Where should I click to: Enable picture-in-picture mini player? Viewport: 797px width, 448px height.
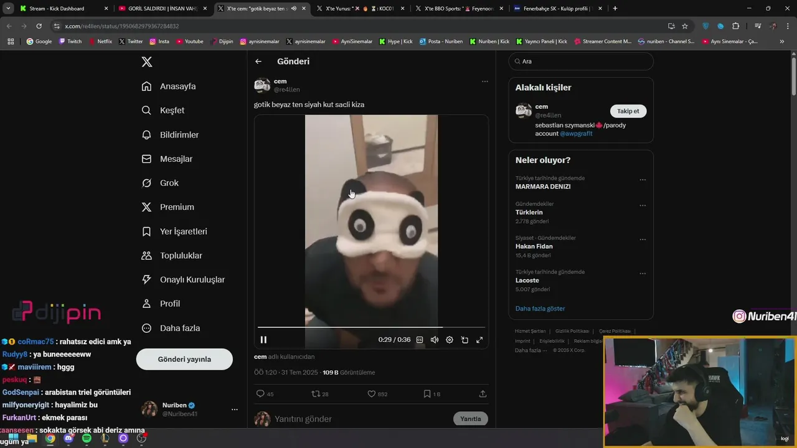pos(465,340)
